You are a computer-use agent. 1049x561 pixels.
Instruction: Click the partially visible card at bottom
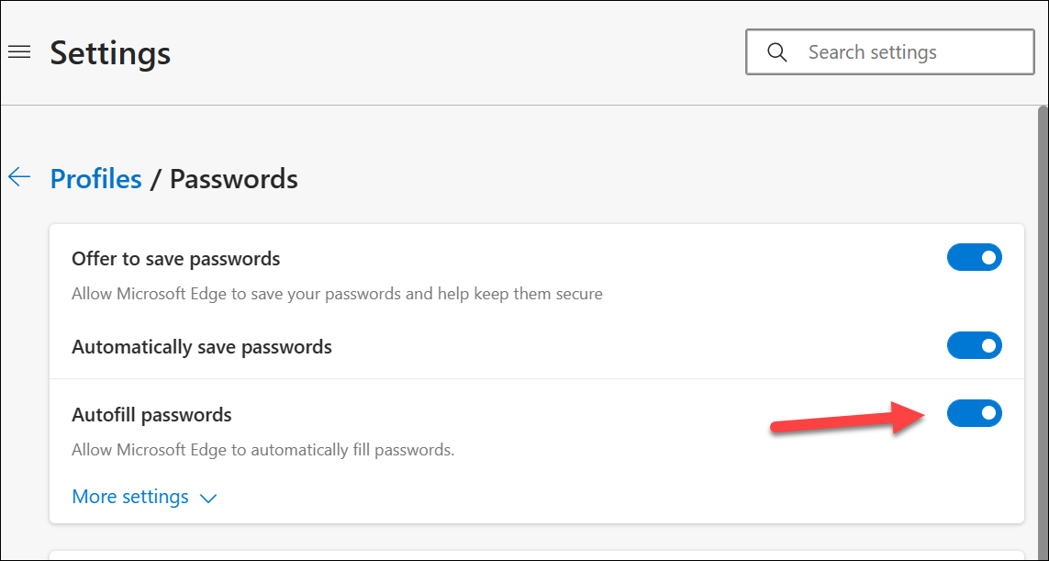536,555
